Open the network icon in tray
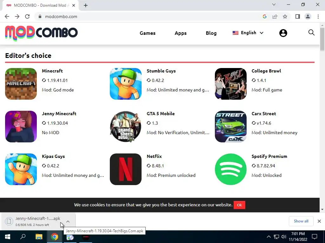 [276, 237]
